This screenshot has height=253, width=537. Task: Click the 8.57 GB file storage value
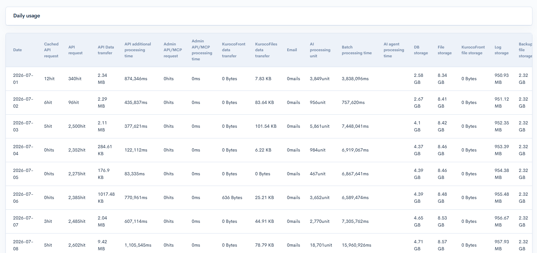(x=442, y=245)
